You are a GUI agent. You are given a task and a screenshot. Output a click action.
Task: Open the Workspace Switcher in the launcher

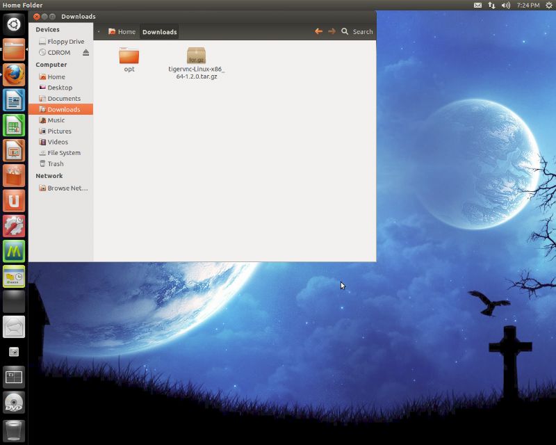pos(14,378)
